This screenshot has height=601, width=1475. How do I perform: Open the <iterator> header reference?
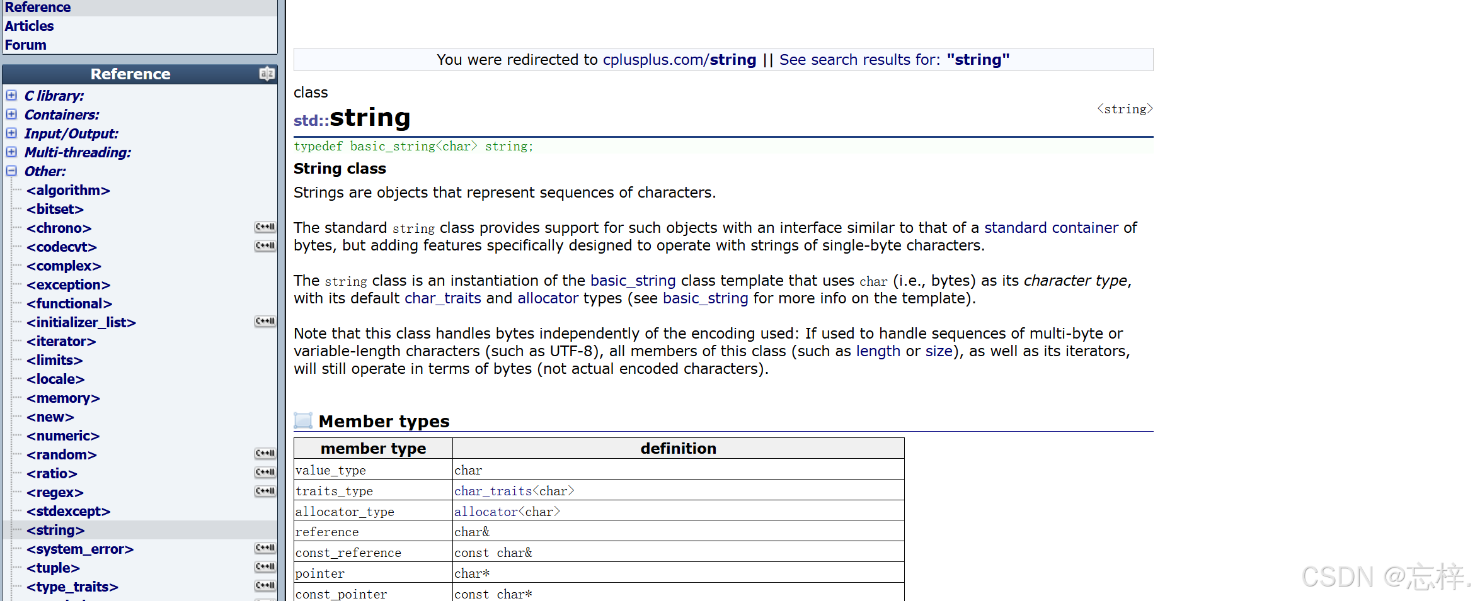click(x=61, y=341)
